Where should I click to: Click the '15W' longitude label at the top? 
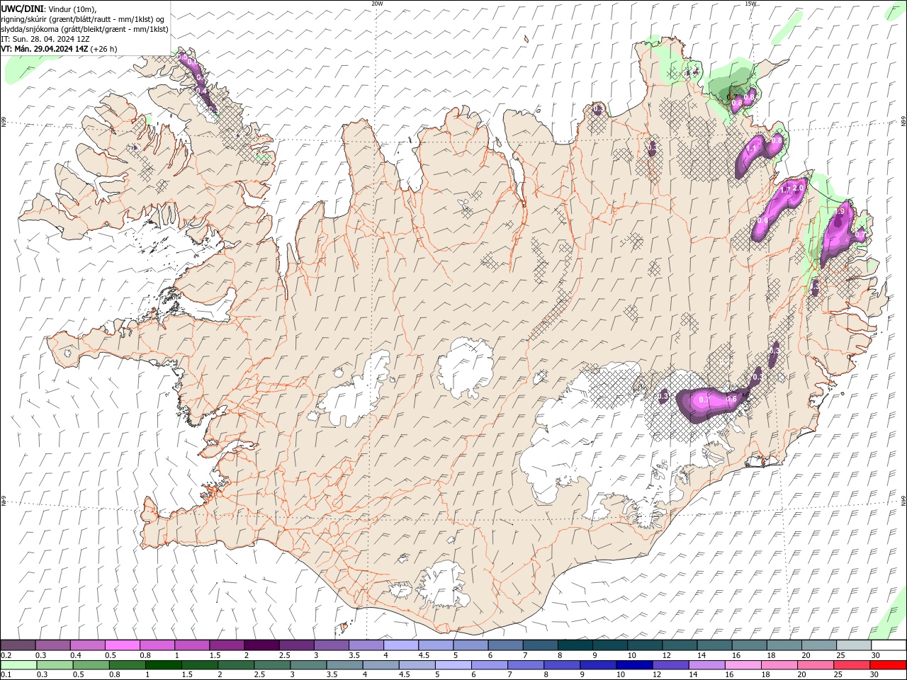click(750, 4)
